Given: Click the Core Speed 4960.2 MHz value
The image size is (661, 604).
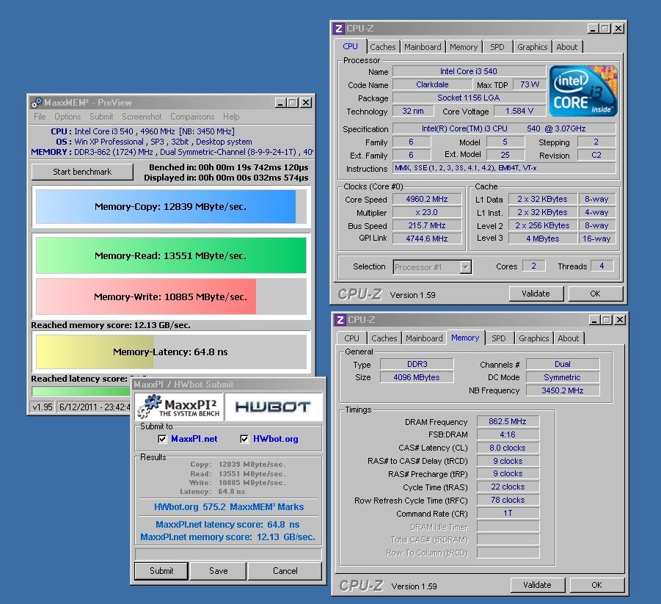Looking at the screenshot, I should tap(427, 199).
